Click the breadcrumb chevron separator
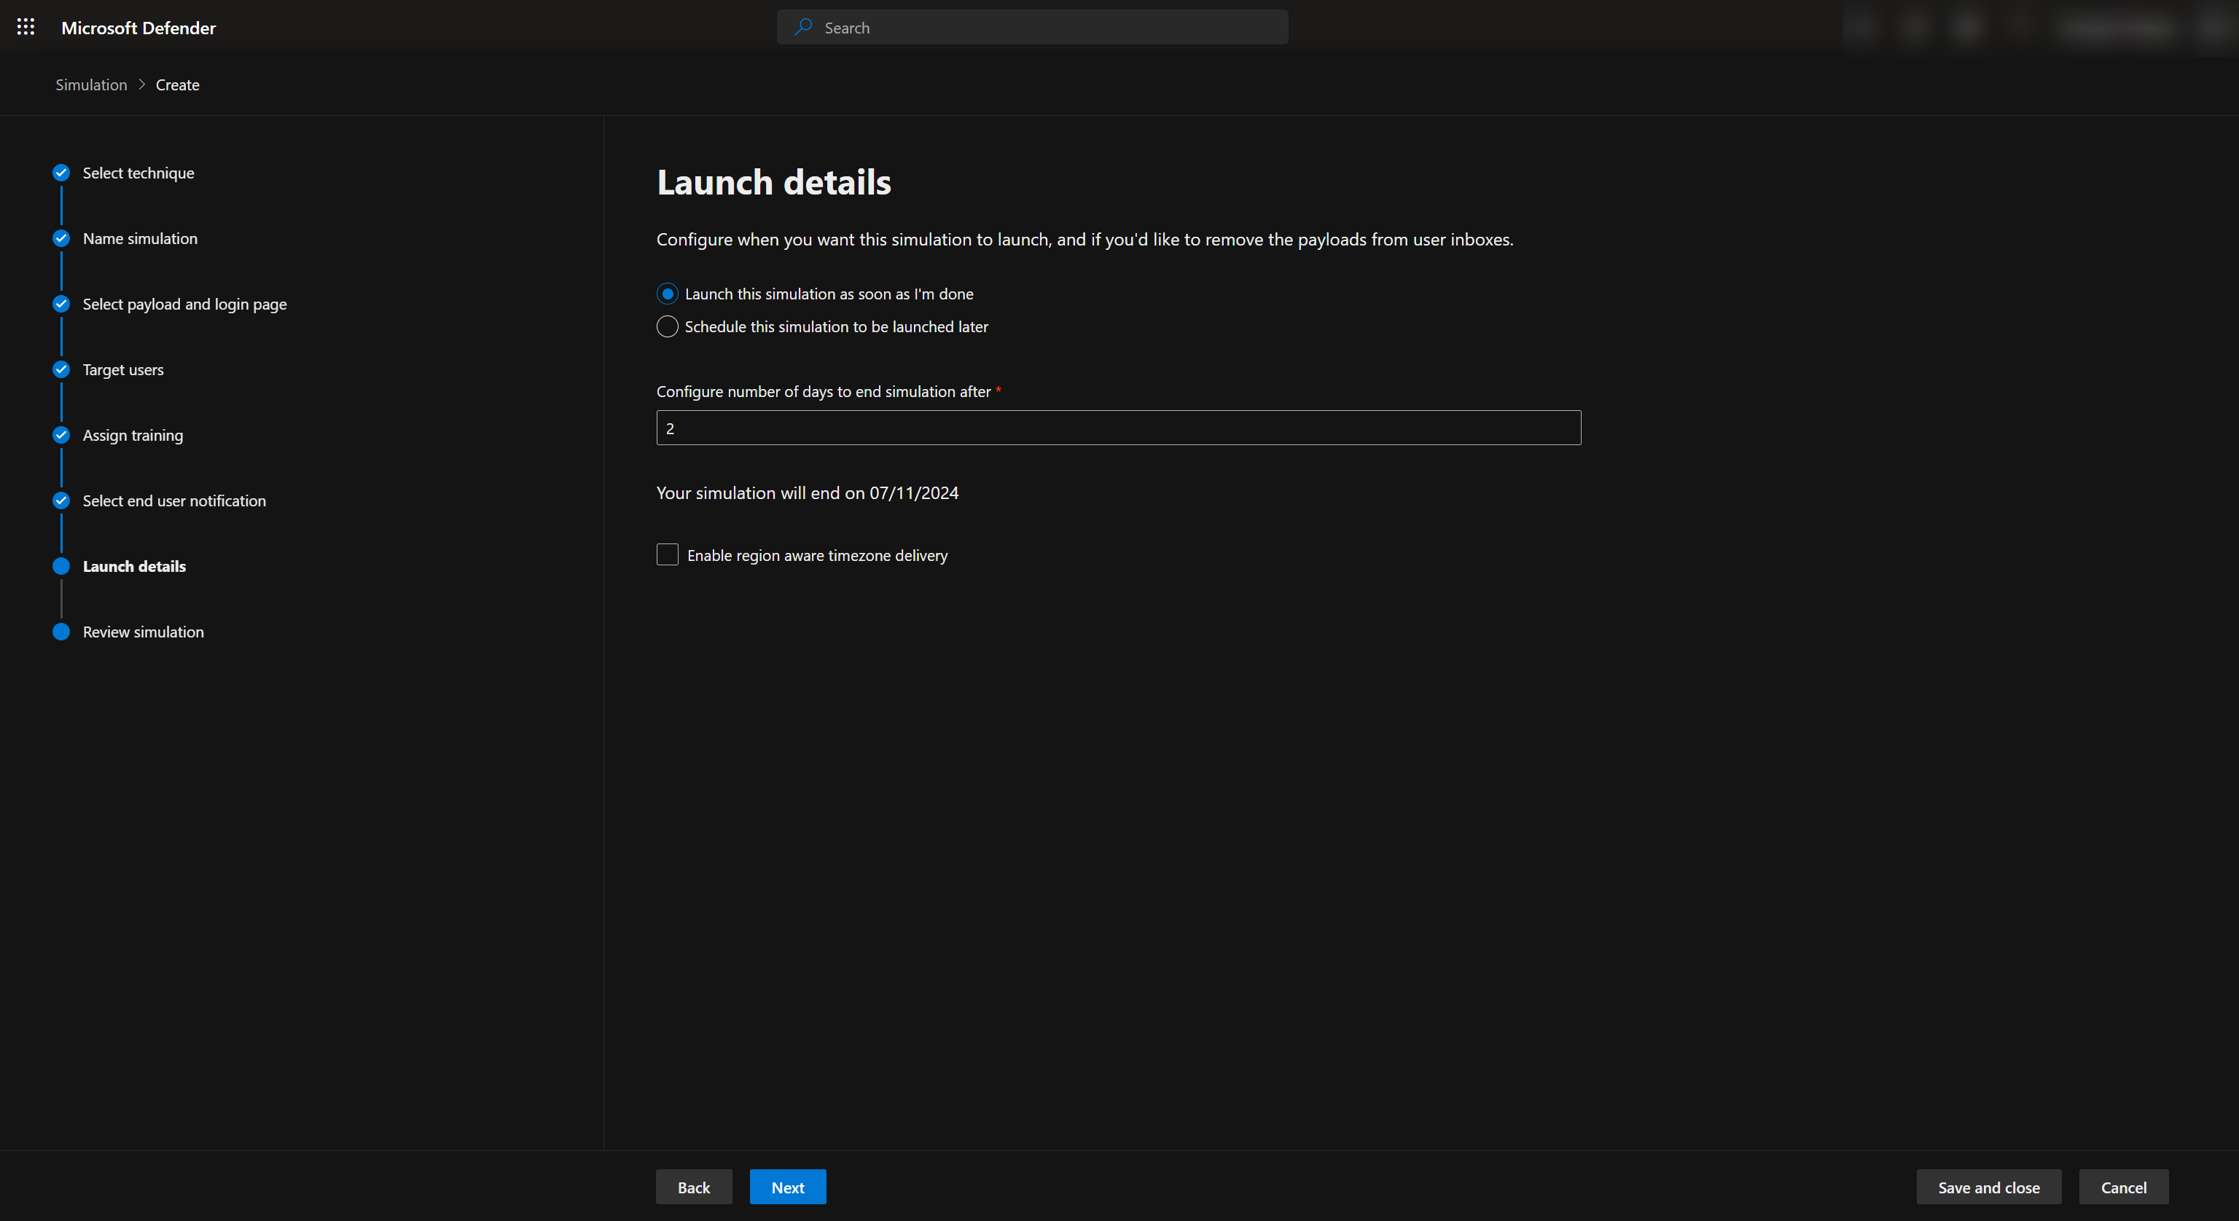The width and height of the screenshot is (2239, 1221). (141, 85)
